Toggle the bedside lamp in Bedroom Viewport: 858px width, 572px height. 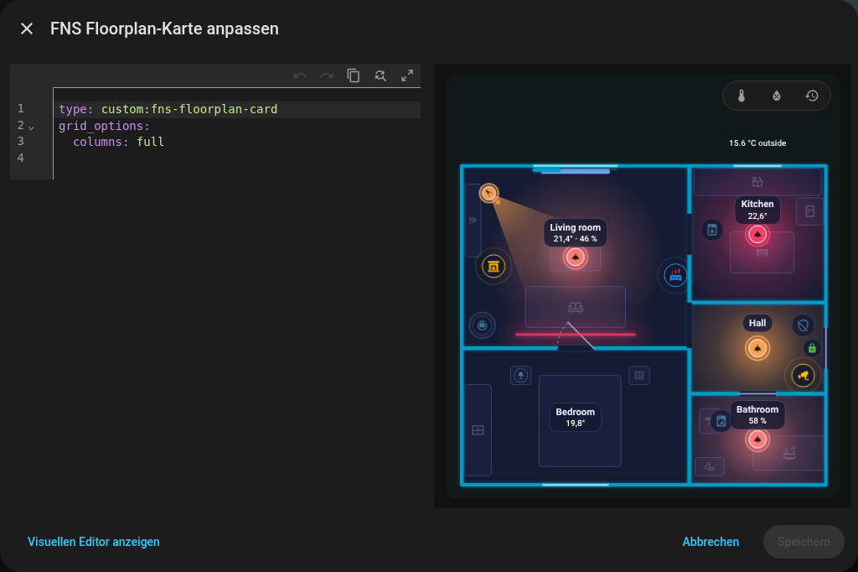(521, 375)
